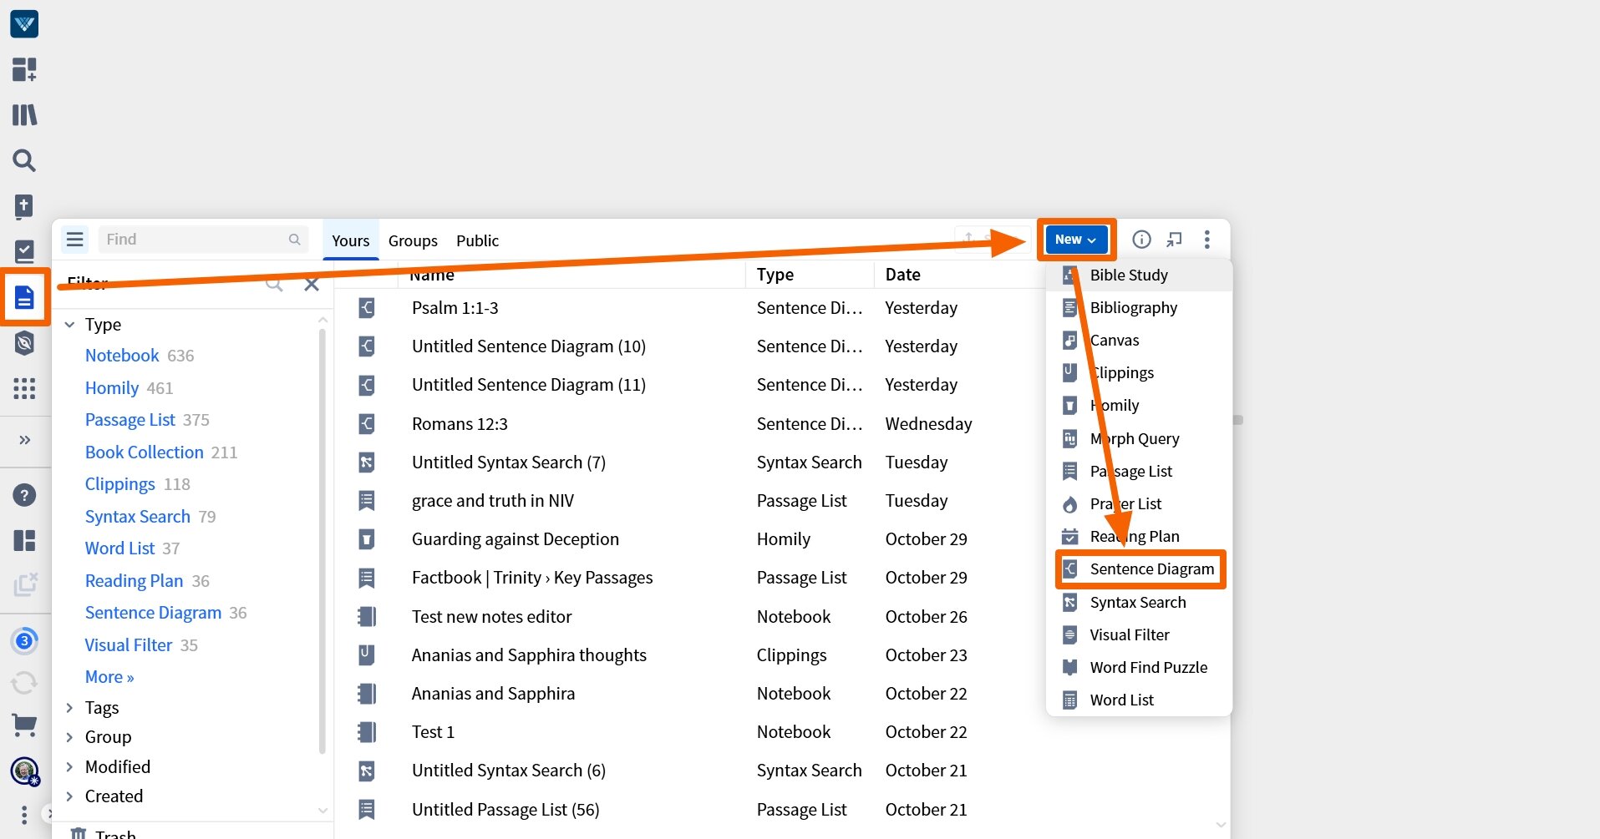Choose Word Find Puzzle from the New menu
The width and height of the screenshot is (1600, 839).
tap(1139, 668)
